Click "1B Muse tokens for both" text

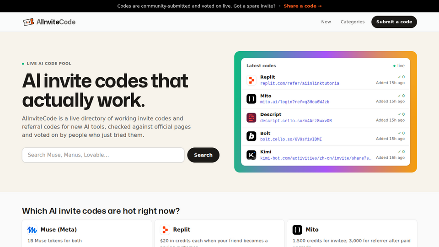tap(54, 241)
